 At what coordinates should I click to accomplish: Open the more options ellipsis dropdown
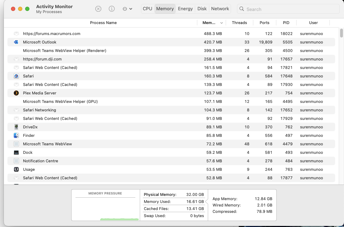click(127, 9)
